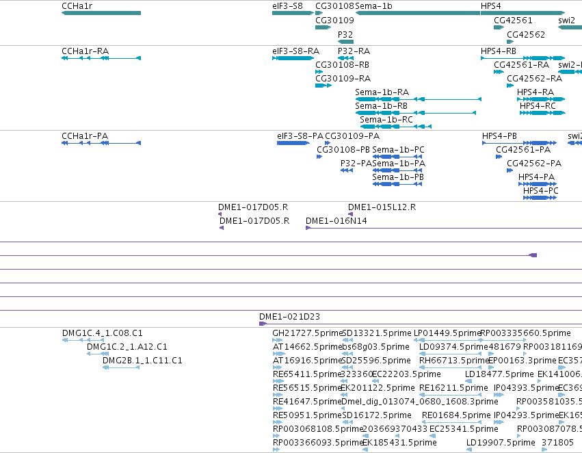Open the LP01449.5prime EST label
582x453 pixels.
pos(447,333)
